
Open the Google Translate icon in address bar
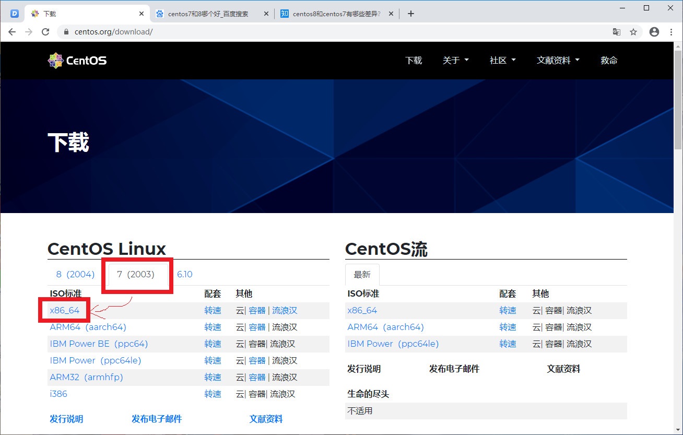pos(617,32)
